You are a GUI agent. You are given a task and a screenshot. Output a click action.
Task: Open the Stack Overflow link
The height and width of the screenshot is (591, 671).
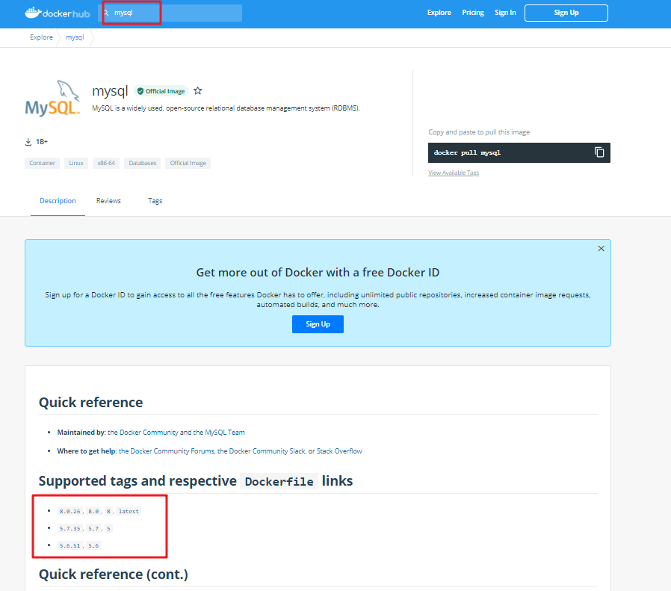(x=339, y=451)
